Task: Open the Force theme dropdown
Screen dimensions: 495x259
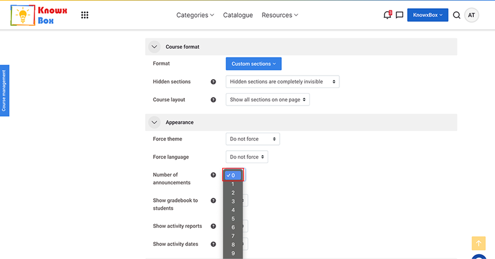Action: (252, 139)
